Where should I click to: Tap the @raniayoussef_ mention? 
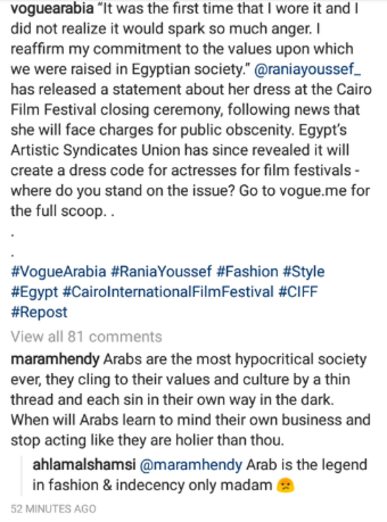coord(307,70)
